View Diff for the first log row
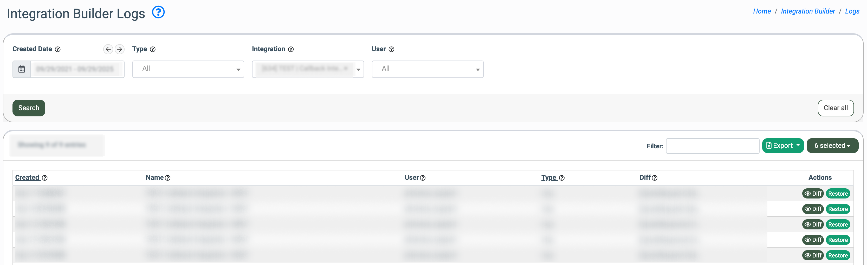 coord(813,194)
